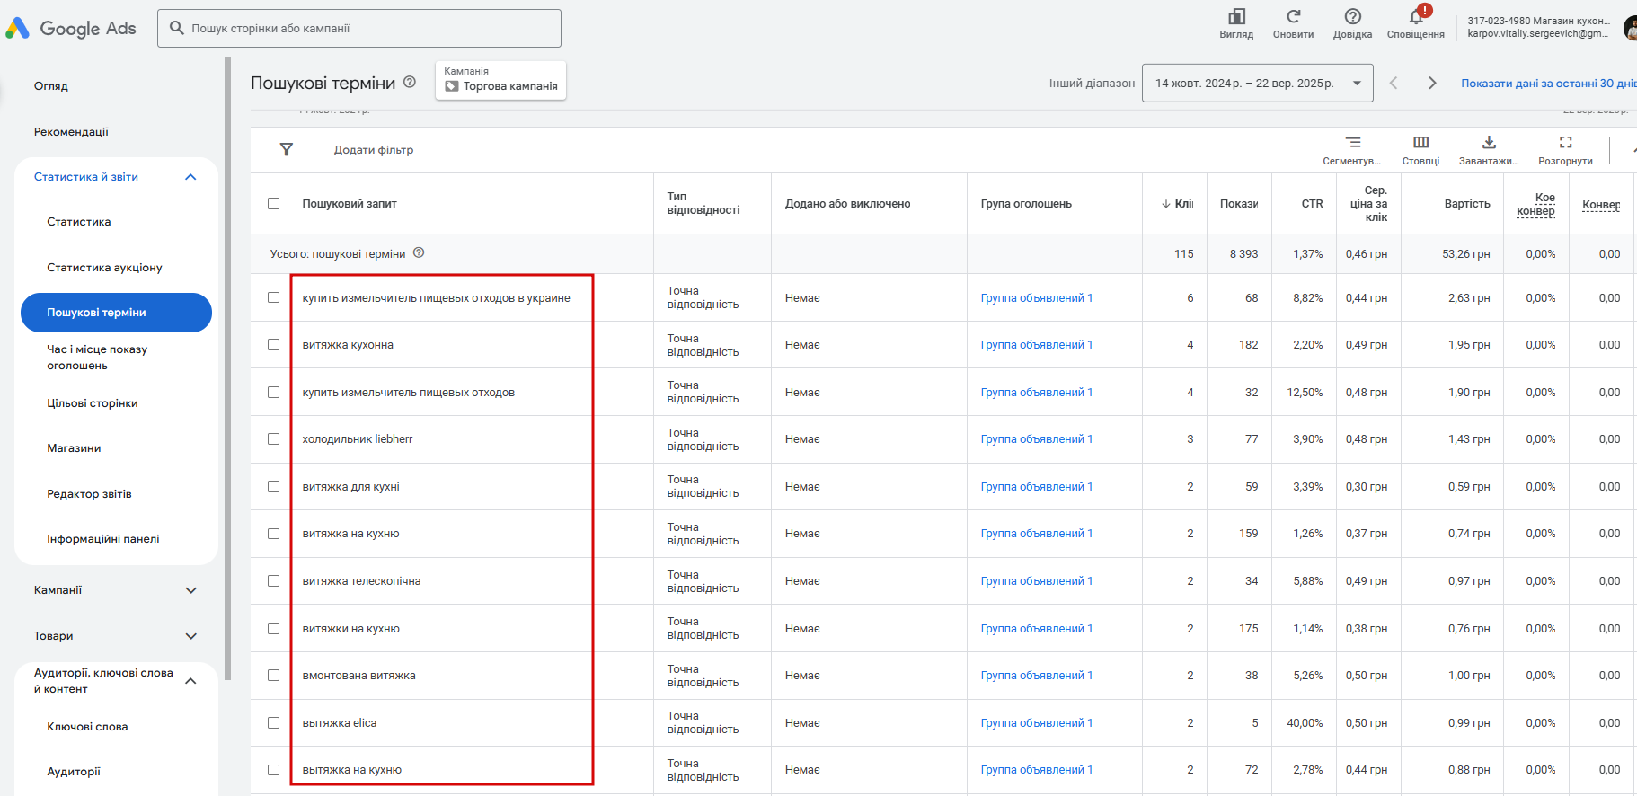Select the 'витяжка кухонна' row checkbox

click(274, 345)
